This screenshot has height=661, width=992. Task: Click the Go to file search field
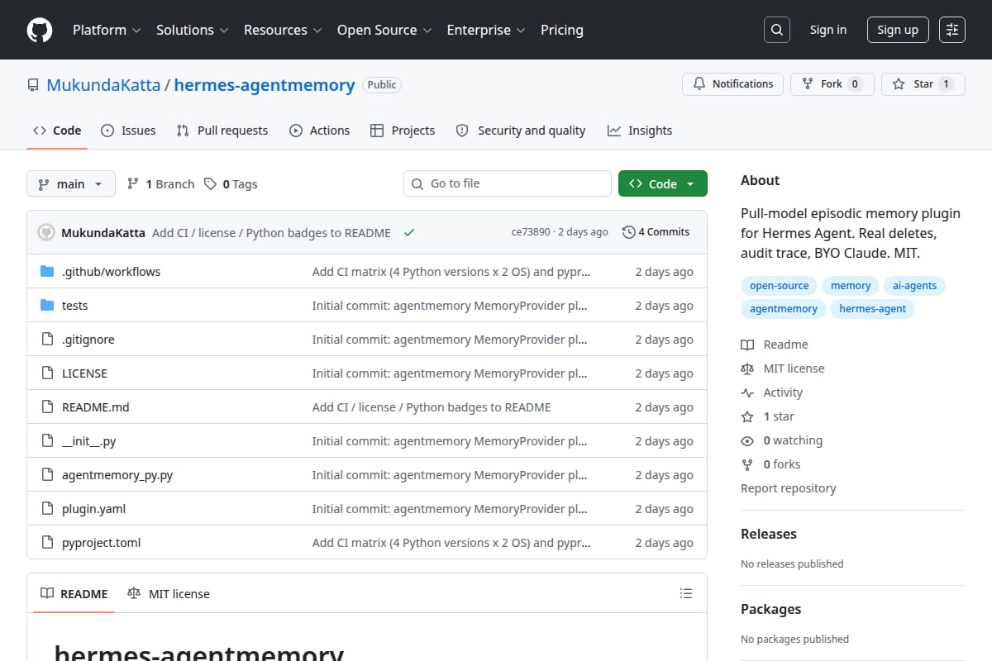(508, 183)
